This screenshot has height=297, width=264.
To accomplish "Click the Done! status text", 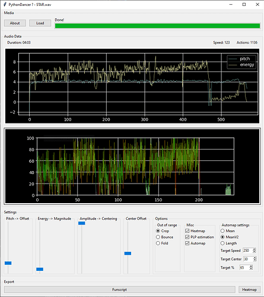I will (x=59, y=20).
